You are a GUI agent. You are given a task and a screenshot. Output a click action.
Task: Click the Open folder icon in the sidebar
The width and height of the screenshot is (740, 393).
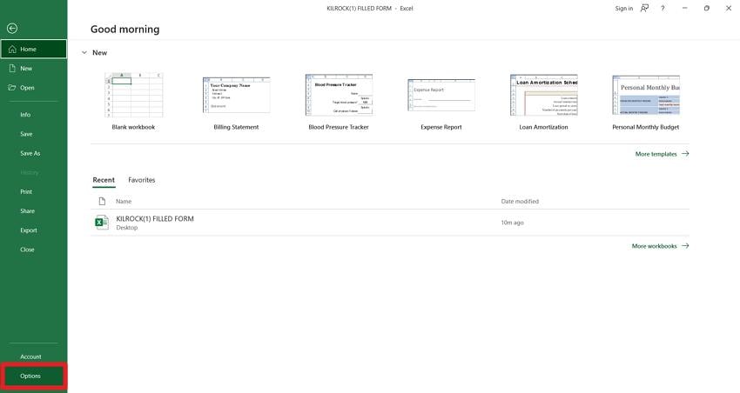[12, 88]
